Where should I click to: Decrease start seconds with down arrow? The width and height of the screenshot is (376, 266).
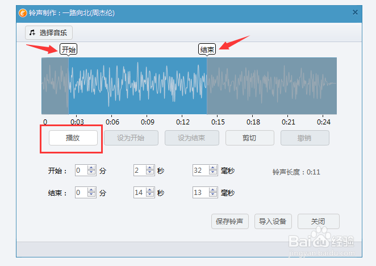(x=150, y=173)
